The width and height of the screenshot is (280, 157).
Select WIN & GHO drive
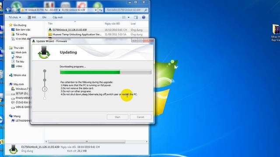21,107
